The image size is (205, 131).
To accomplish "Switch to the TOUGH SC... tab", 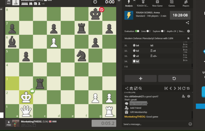I will coord(142,3).
